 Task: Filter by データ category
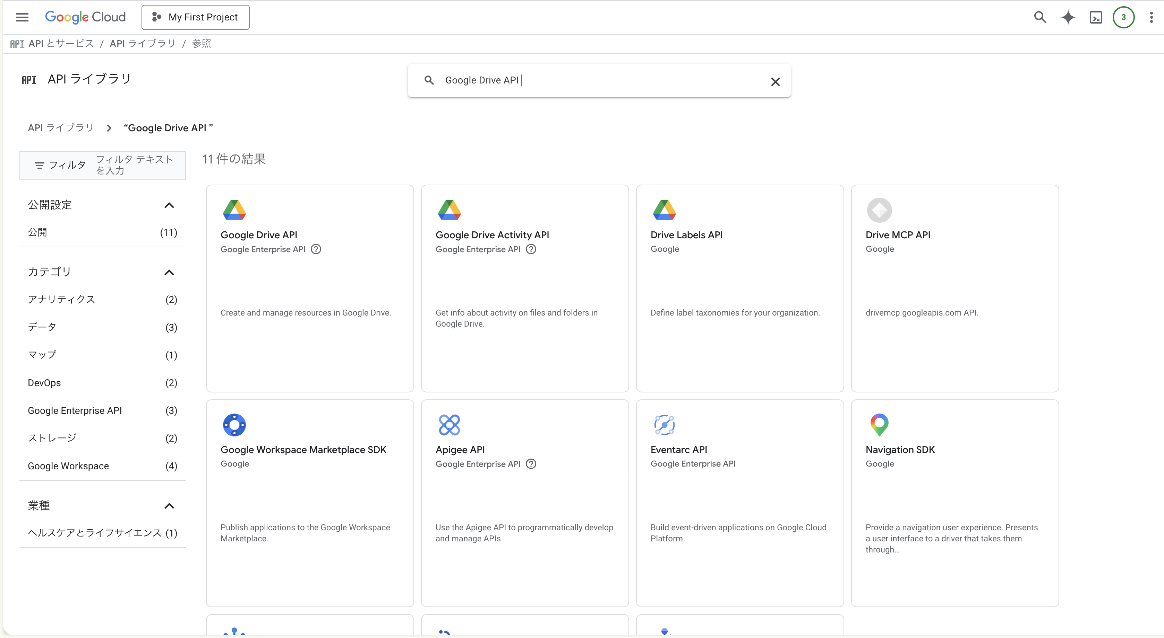(103, 327)
